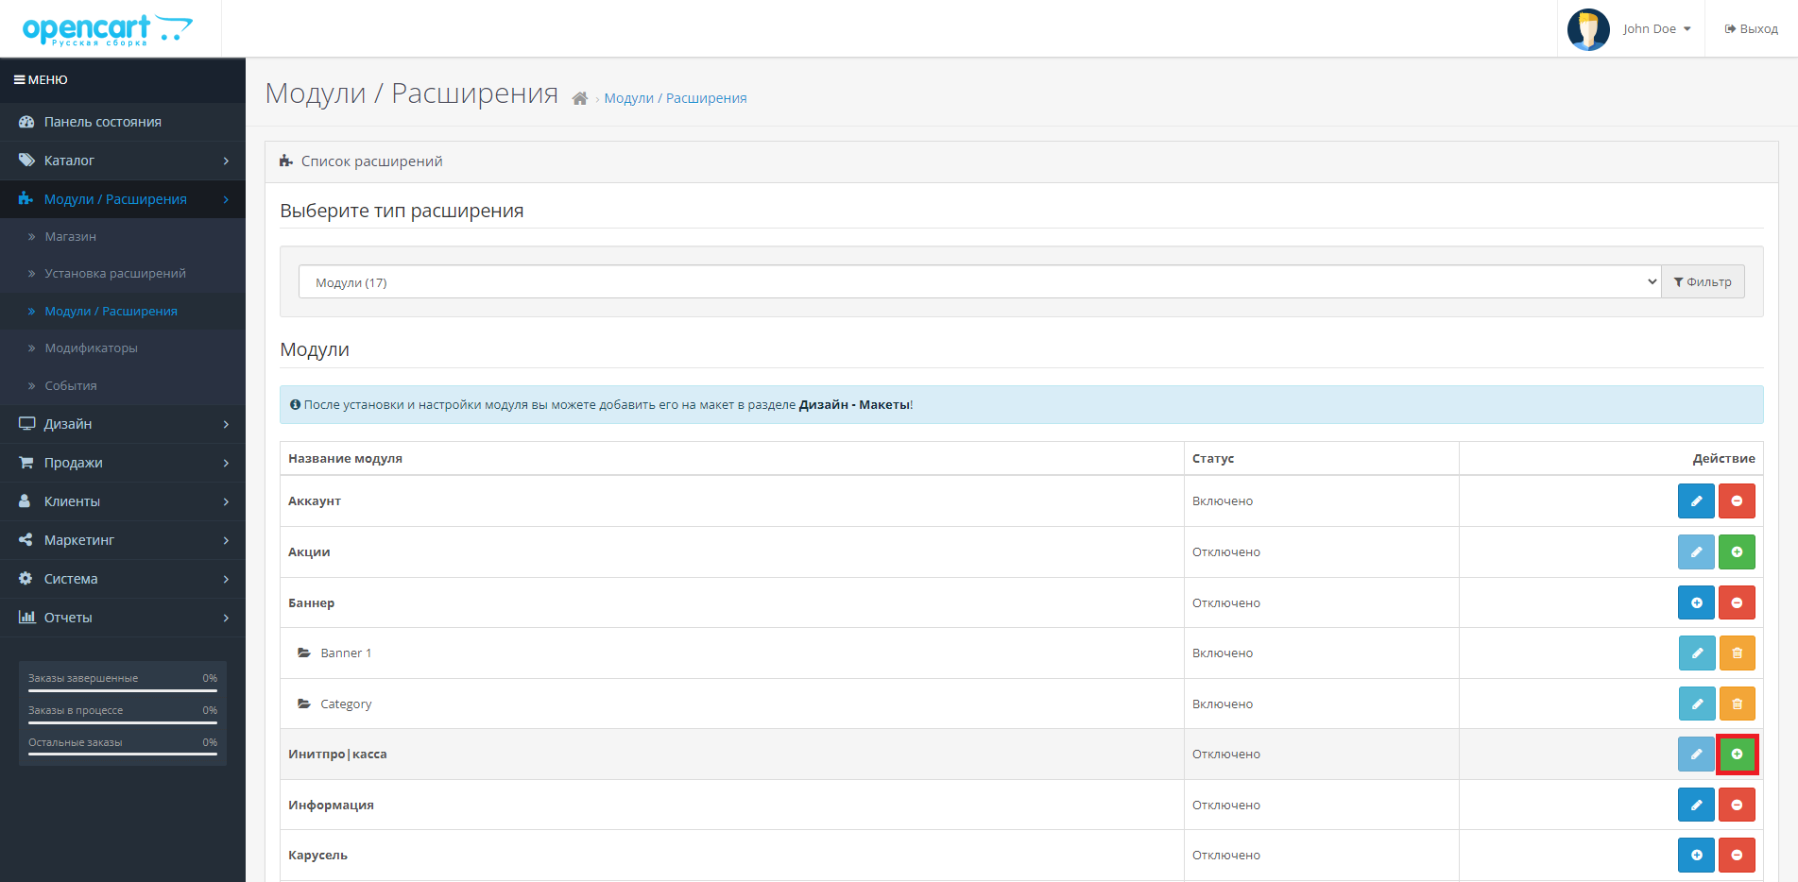
Task: Uninstall the Аккаунт module
Action: (x=1737, y=500)
